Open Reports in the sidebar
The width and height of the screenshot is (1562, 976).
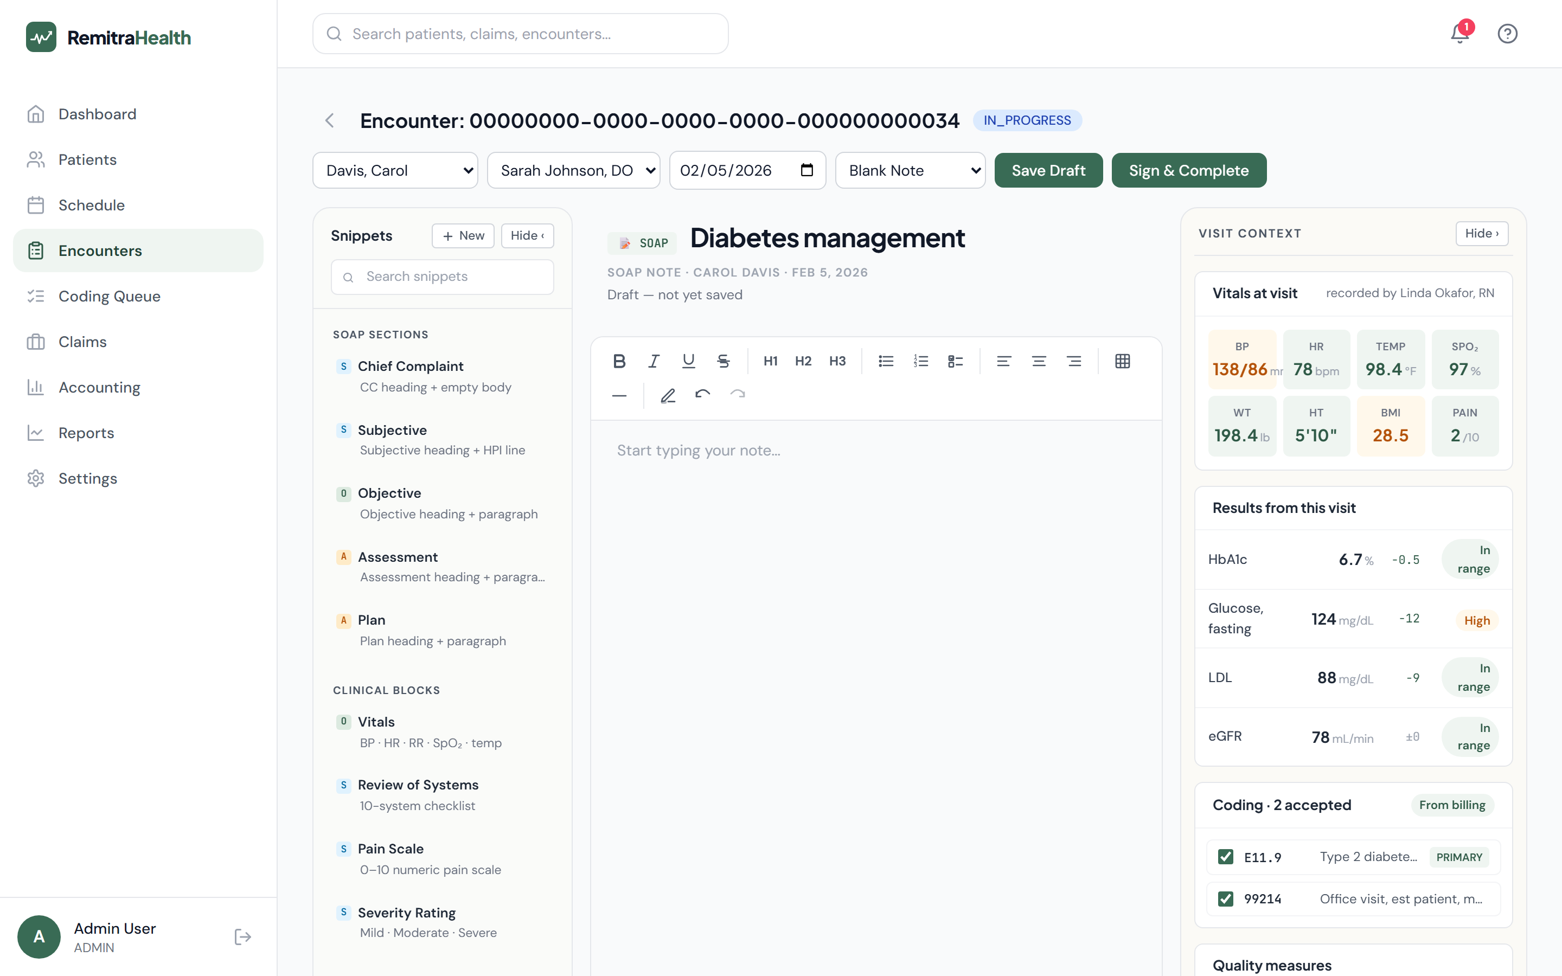tap(138, 433)
